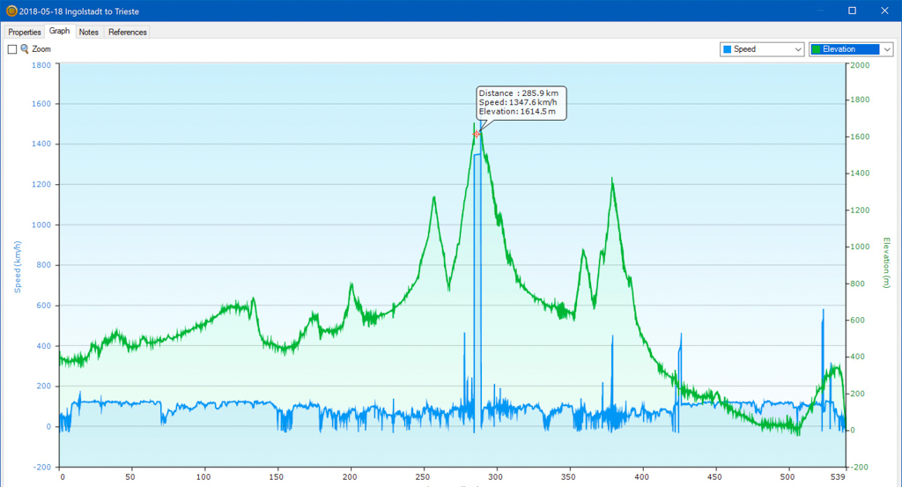This screenshot has width=902, height=487.
Task: Expand the Elevation series dropdown arrow
Action: (x=887, y=49)
